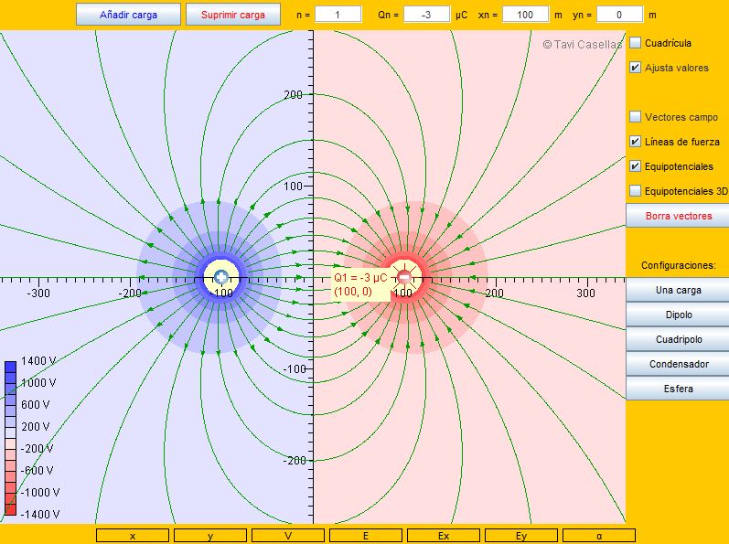Enable Equipotenciales 3D checkbox
Image resolution: width=729 pixels, height=544 pixels.
(636, 191)
